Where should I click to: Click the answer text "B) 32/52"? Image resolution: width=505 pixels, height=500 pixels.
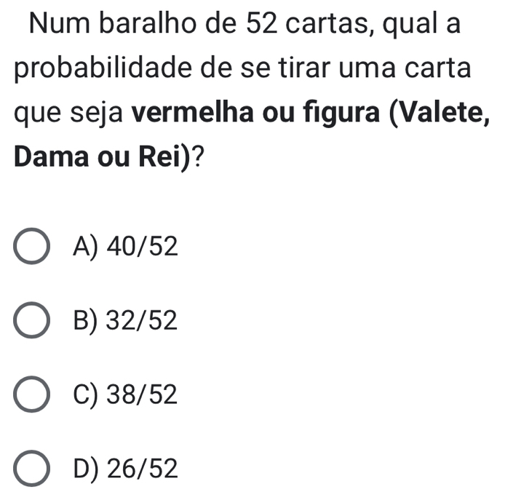[125, 321]
